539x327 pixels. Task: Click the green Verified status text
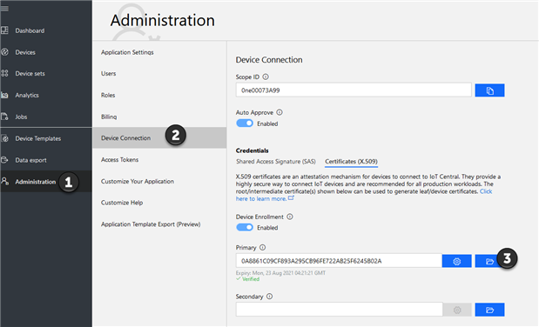(251, 279)
